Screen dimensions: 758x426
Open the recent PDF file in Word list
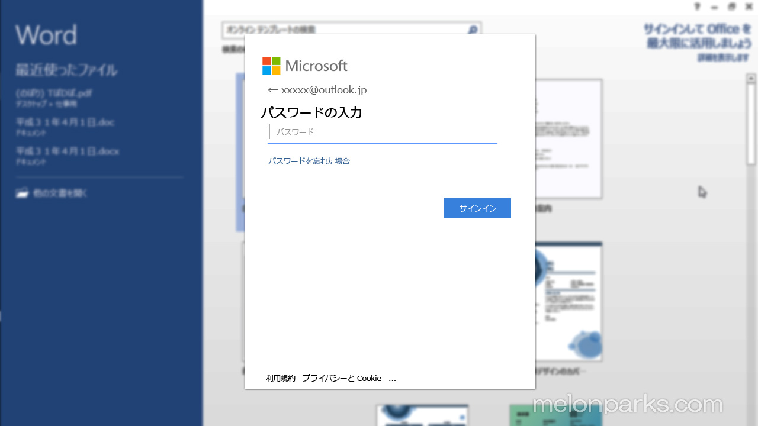(x=54, y=98)
